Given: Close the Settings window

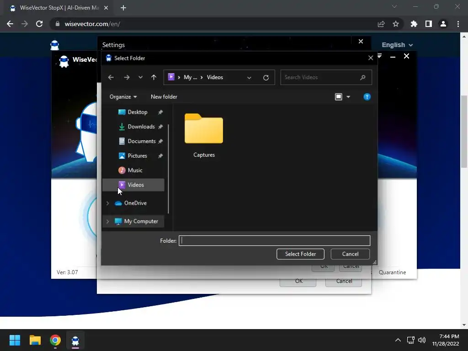Looking at the screenshot, I should 361,42.
